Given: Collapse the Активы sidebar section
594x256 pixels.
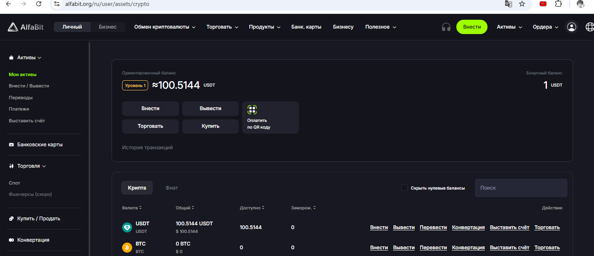Looking at the screenshot, I should [x=29, y=58].
